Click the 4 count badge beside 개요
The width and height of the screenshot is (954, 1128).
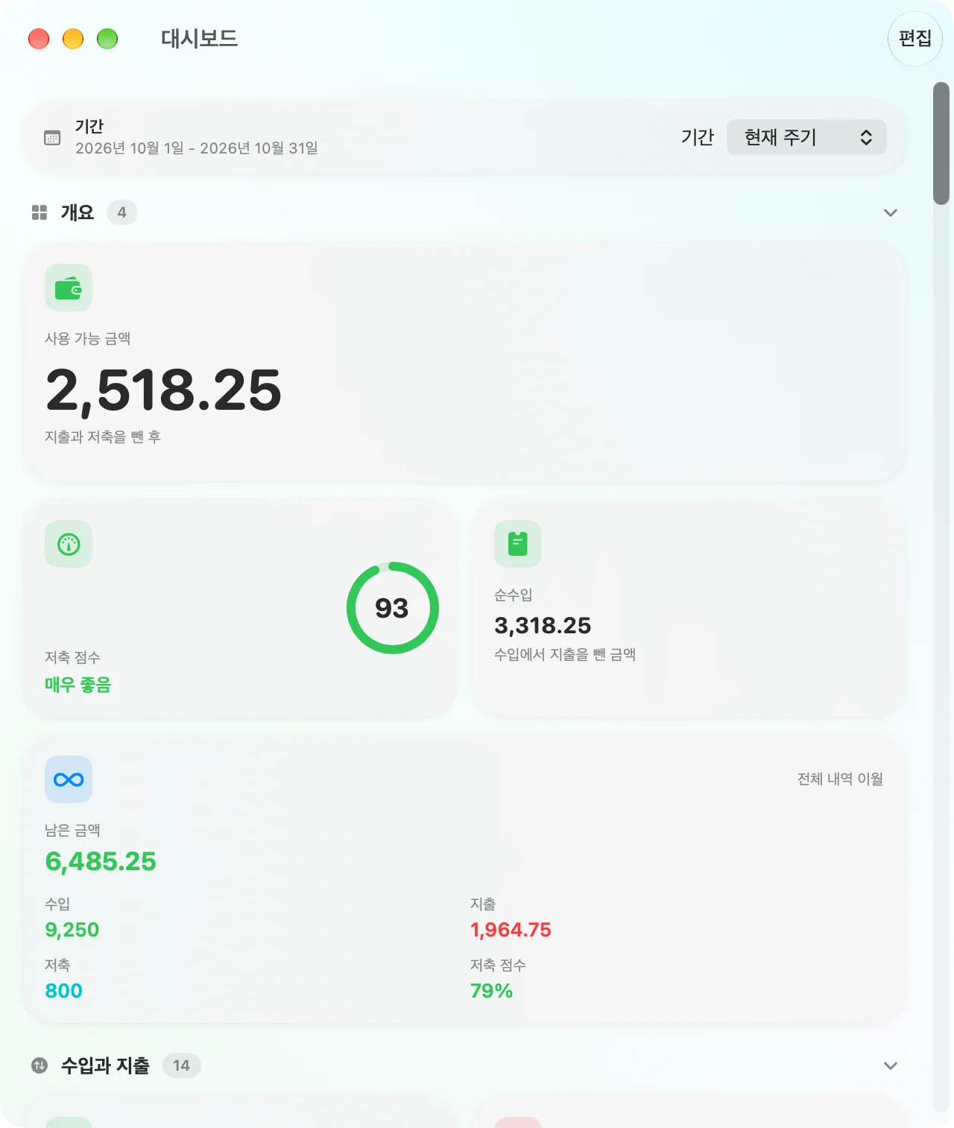click(122, 212)
